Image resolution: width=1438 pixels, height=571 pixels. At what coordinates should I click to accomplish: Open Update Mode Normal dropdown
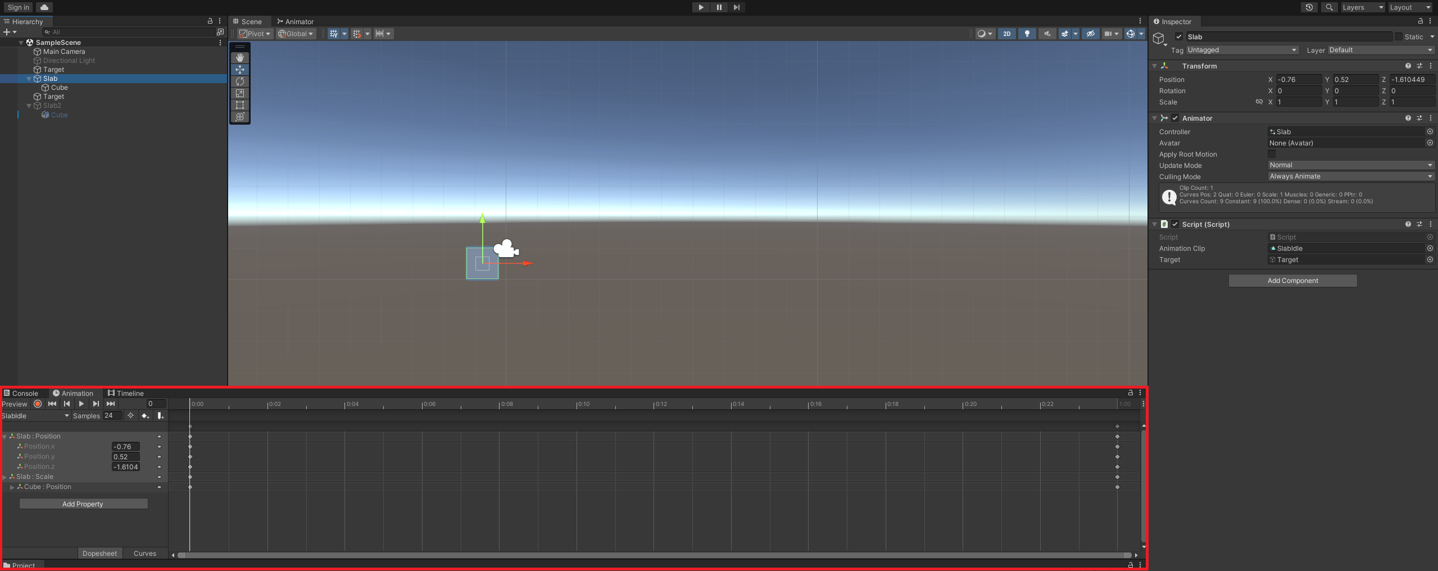pyautogui.click(x=1351, y=165)
